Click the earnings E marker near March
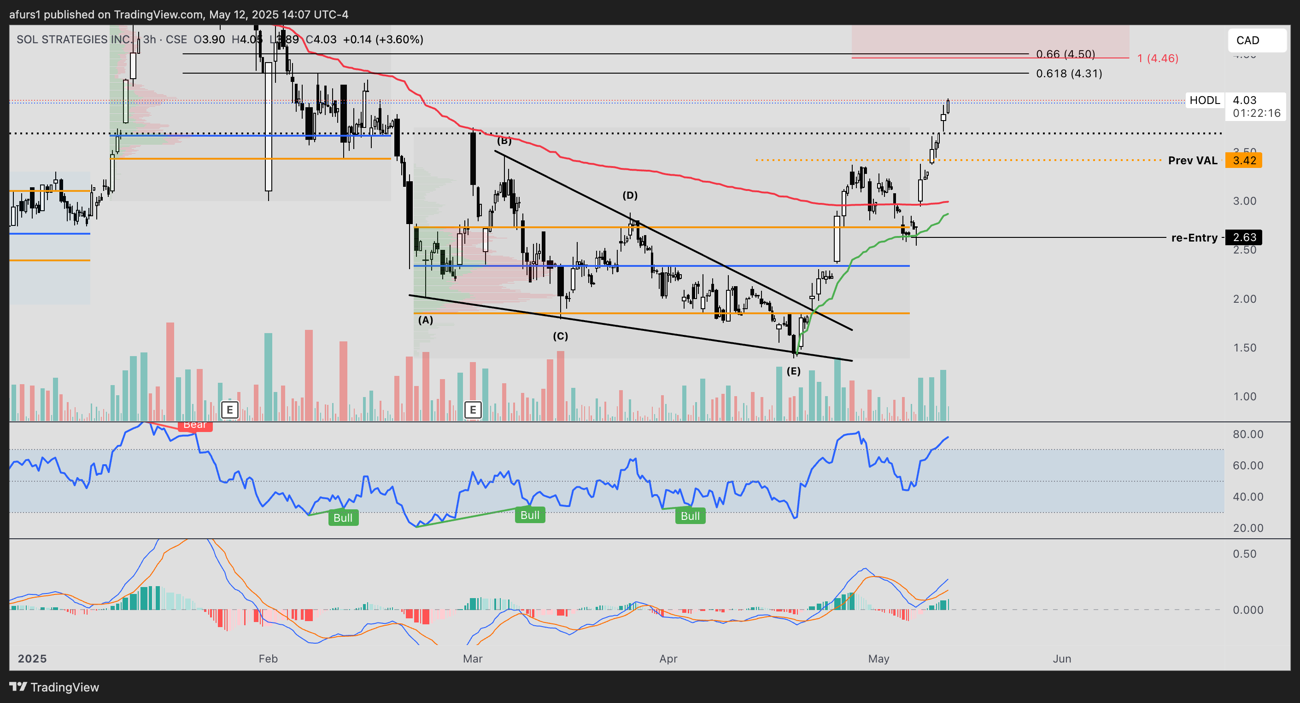Screen dimensions: 1300x703 click(x=473, y=410)
